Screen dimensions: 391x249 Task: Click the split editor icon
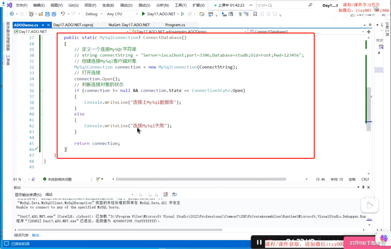coord(368,32)
